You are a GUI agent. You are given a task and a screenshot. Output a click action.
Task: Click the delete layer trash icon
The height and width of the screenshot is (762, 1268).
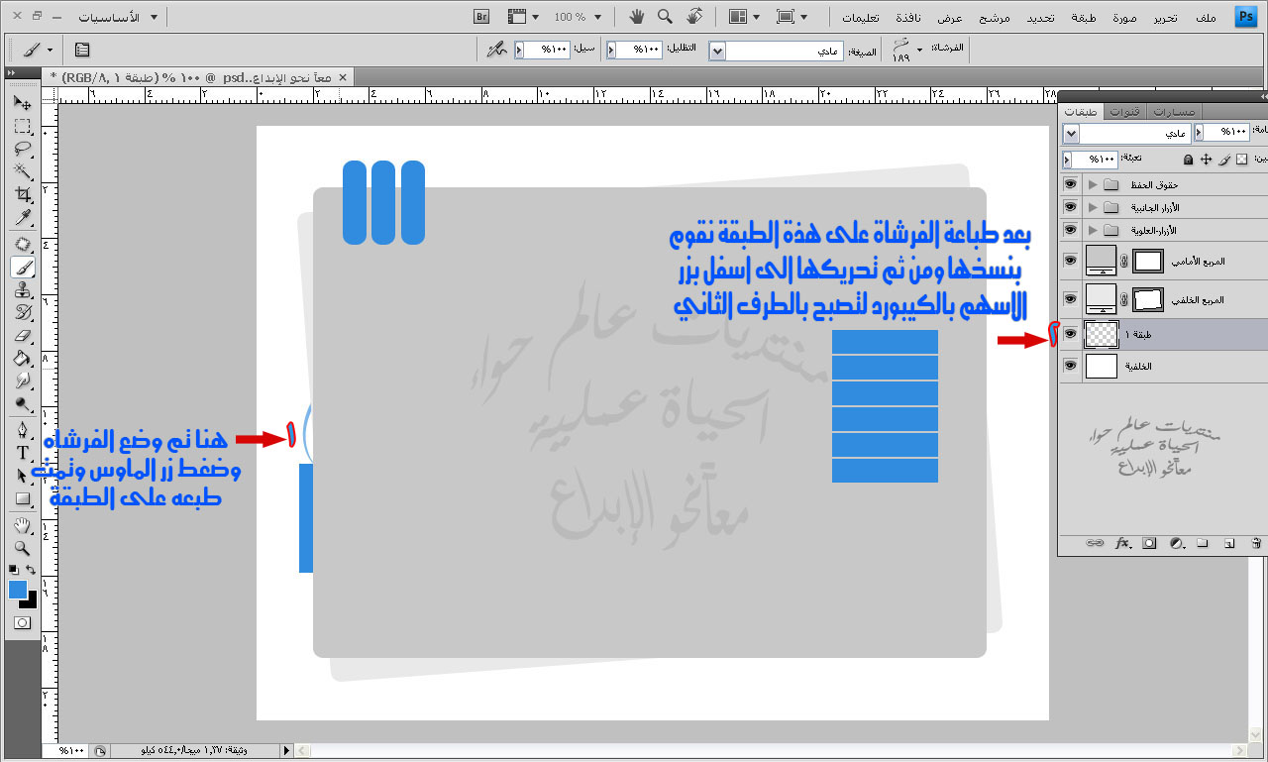1255,543
